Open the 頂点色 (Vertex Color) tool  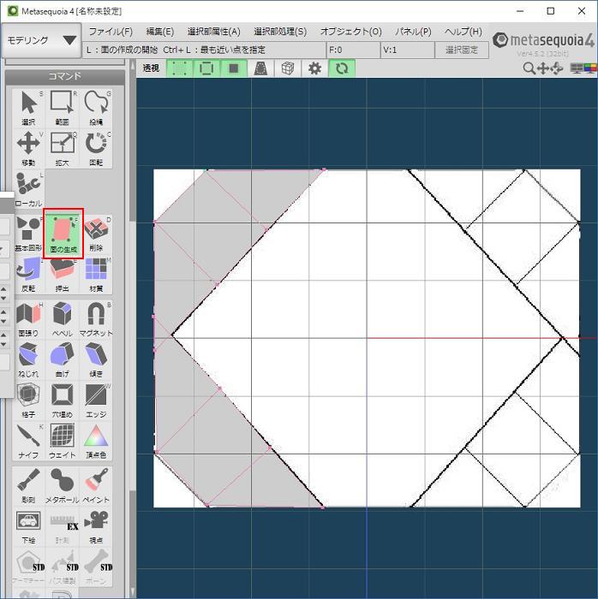click(x=96, y=441)
